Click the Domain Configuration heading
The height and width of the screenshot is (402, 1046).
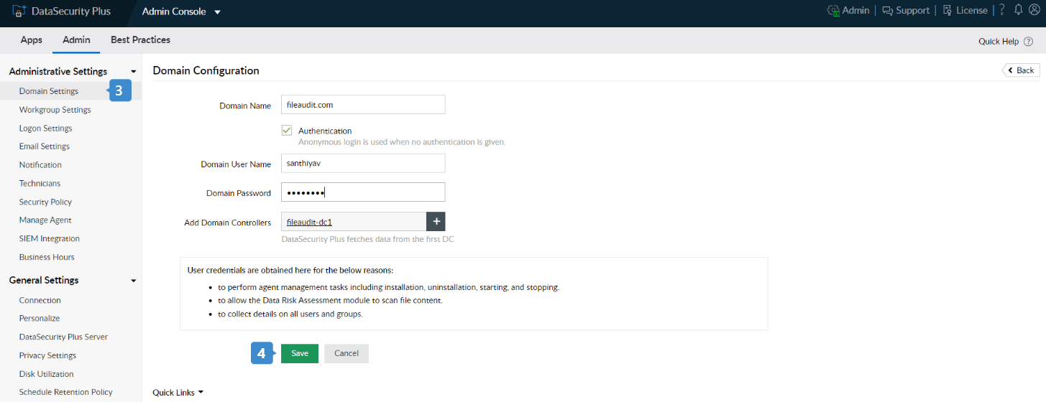[x=206, y=71]
